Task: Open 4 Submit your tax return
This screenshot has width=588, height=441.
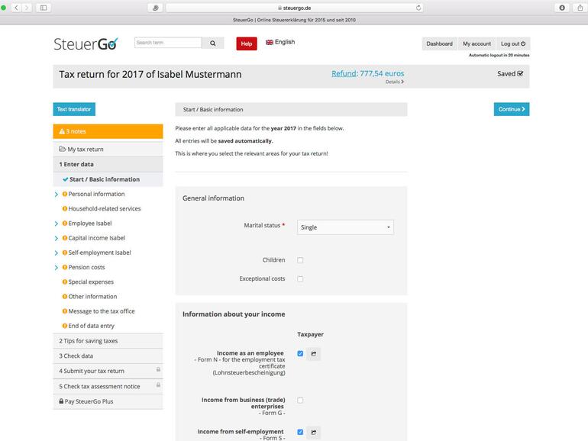Action: pos(108,371)
